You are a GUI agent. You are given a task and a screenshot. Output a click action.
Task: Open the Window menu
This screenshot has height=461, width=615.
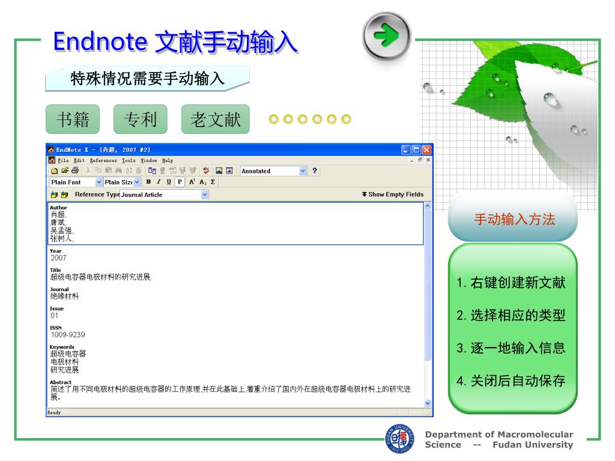click(x=149, y=160)
